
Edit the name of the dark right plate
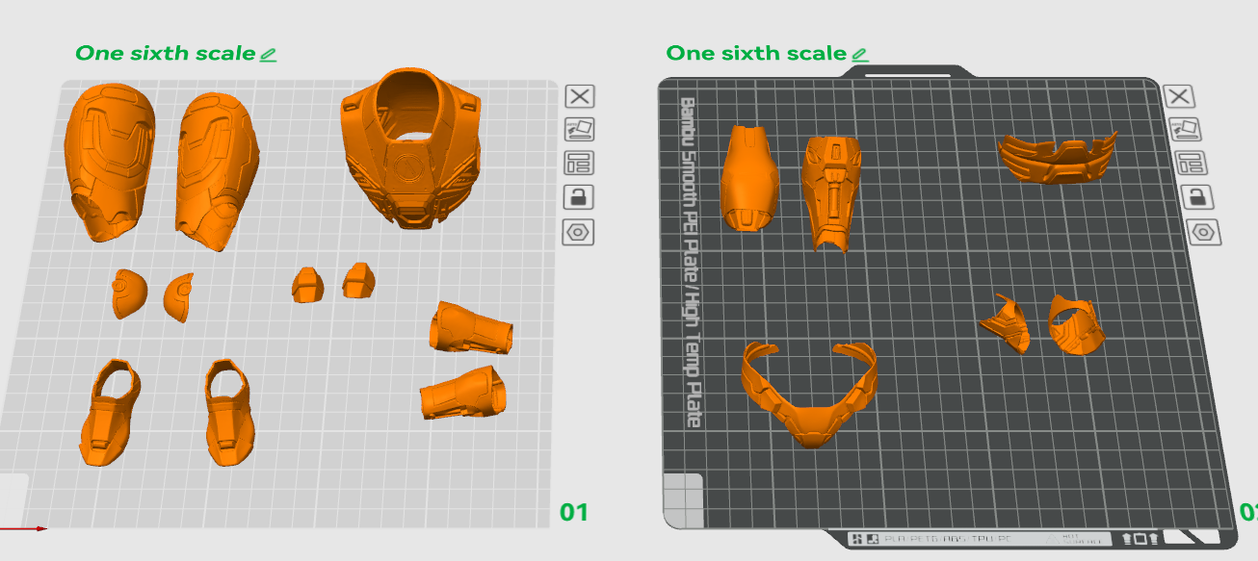pos(859,55)
